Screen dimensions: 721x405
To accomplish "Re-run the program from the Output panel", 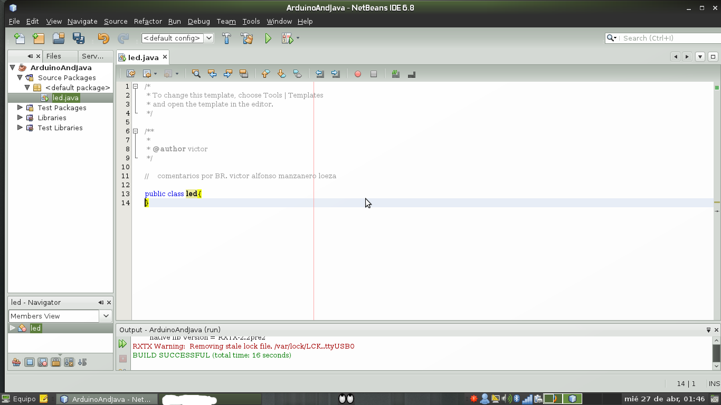I will [122, 343].
